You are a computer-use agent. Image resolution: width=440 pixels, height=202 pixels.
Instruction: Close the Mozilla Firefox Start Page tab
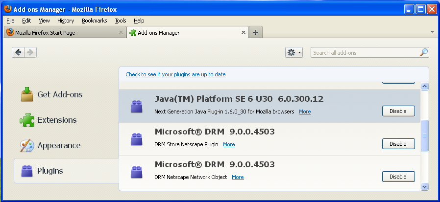[121, 32]
